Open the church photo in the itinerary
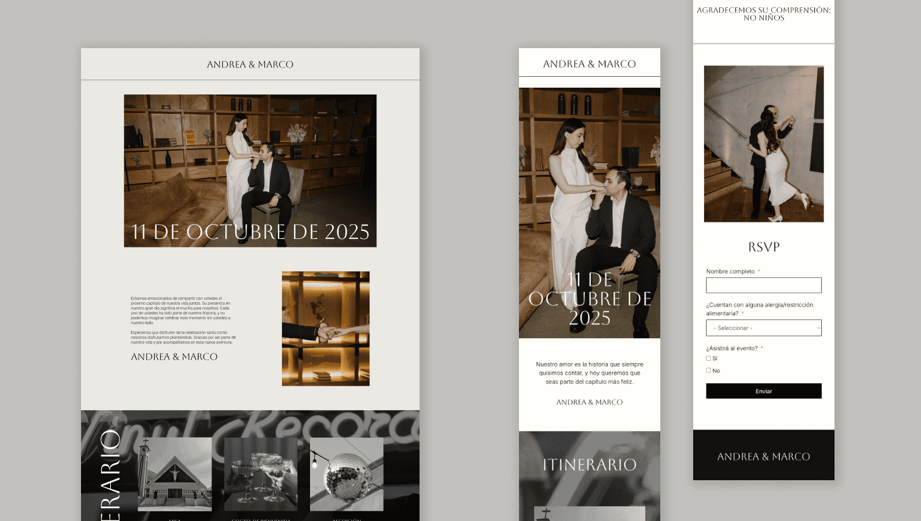 [175, 474]
